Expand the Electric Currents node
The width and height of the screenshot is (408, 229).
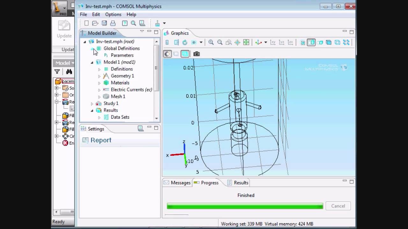99,90
